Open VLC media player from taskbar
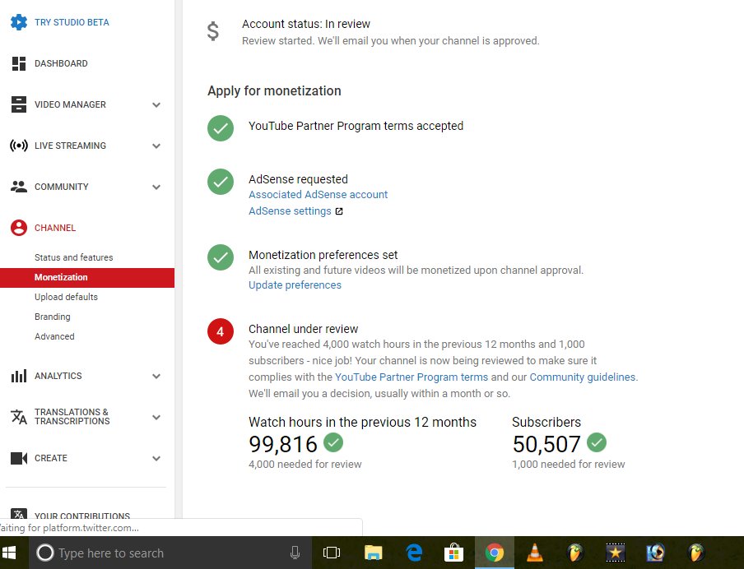The height and width of the screenshot is (569, 744). (x=535, y=553)
